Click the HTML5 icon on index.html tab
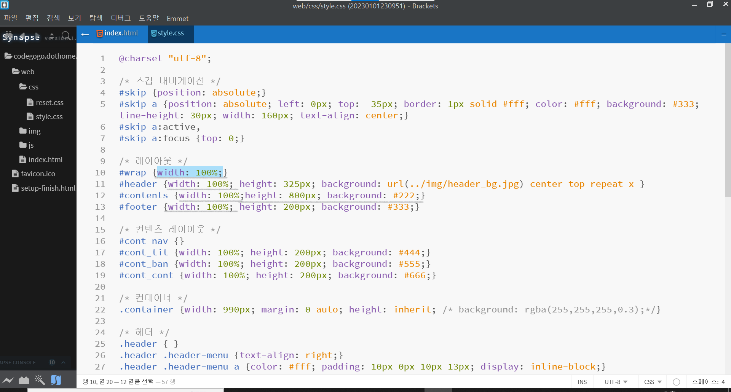 99,33
